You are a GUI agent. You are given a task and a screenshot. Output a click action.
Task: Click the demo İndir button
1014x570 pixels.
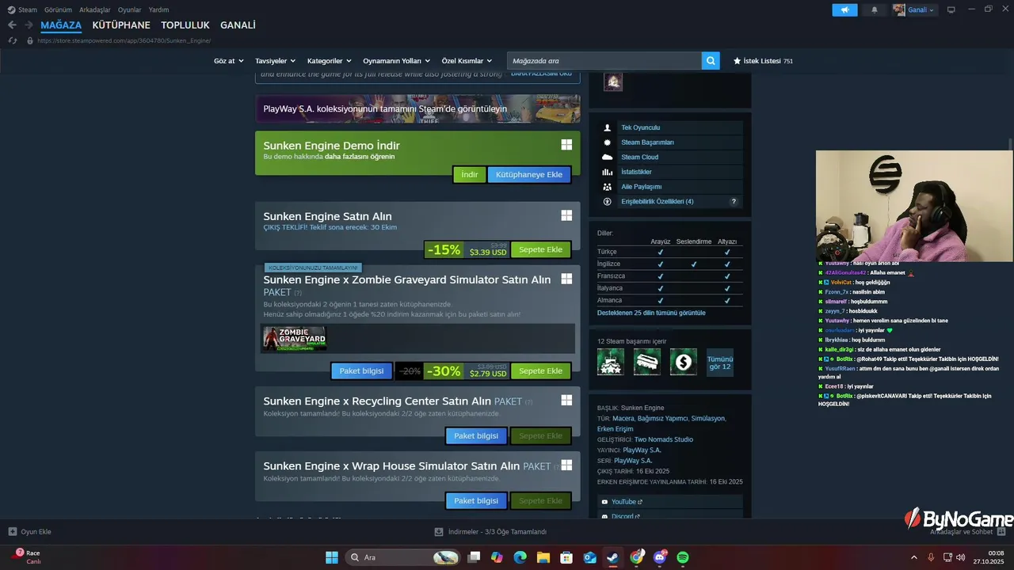[x=470, y=174]
